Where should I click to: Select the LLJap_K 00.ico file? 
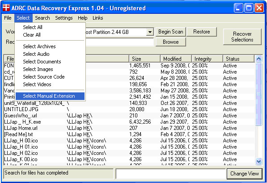pos(129,159)
